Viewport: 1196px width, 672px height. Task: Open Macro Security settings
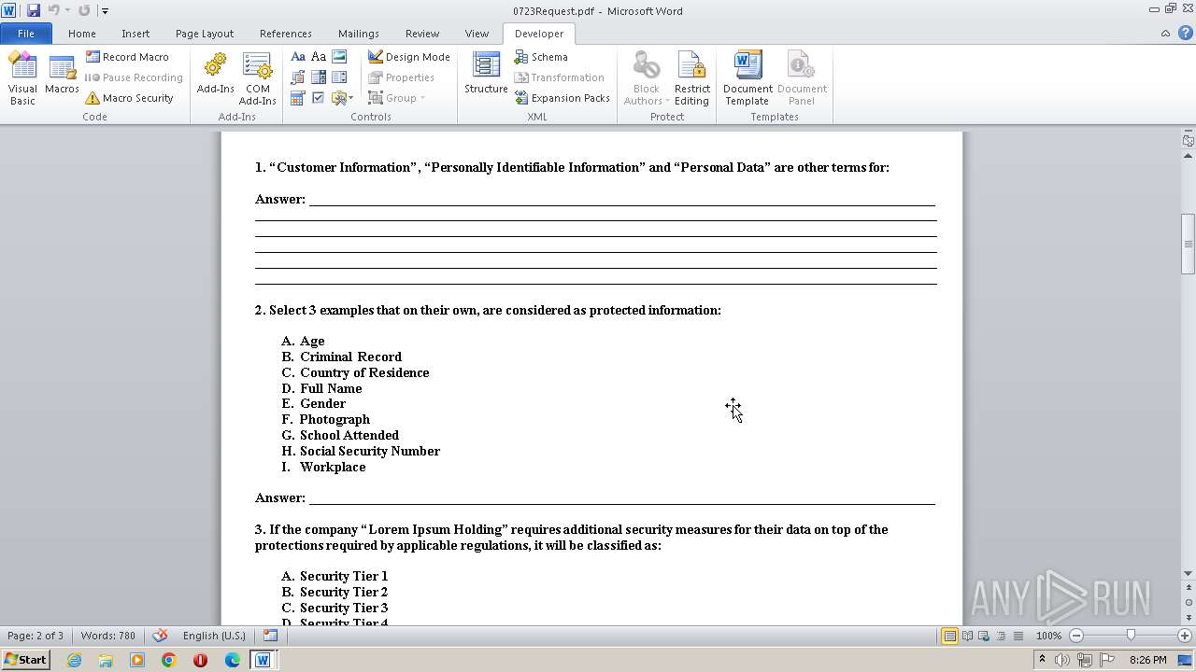129,98
